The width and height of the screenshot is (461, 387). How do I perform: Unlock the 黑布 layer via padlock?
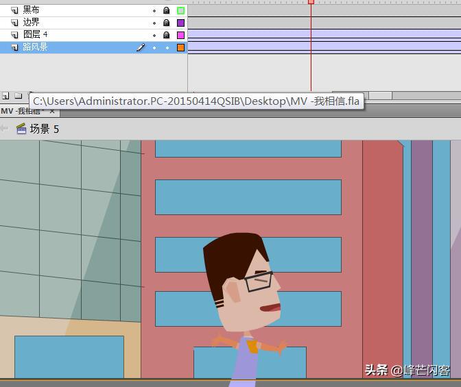pyautogui.click(x=167, y=10)
